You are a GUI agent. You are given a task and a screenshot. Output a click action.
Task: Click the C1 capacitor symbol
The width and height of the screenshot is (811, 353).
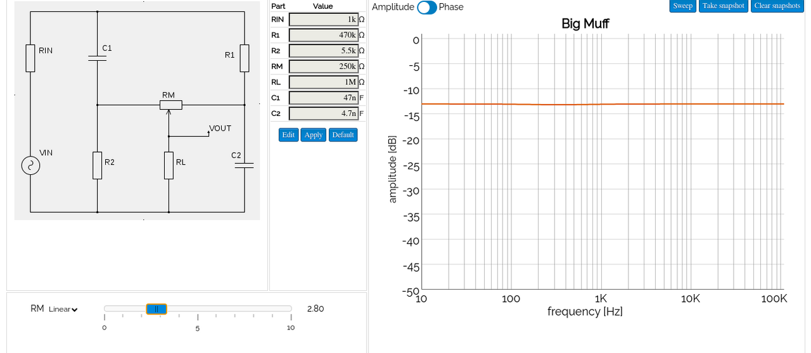[x=97, y=58]
